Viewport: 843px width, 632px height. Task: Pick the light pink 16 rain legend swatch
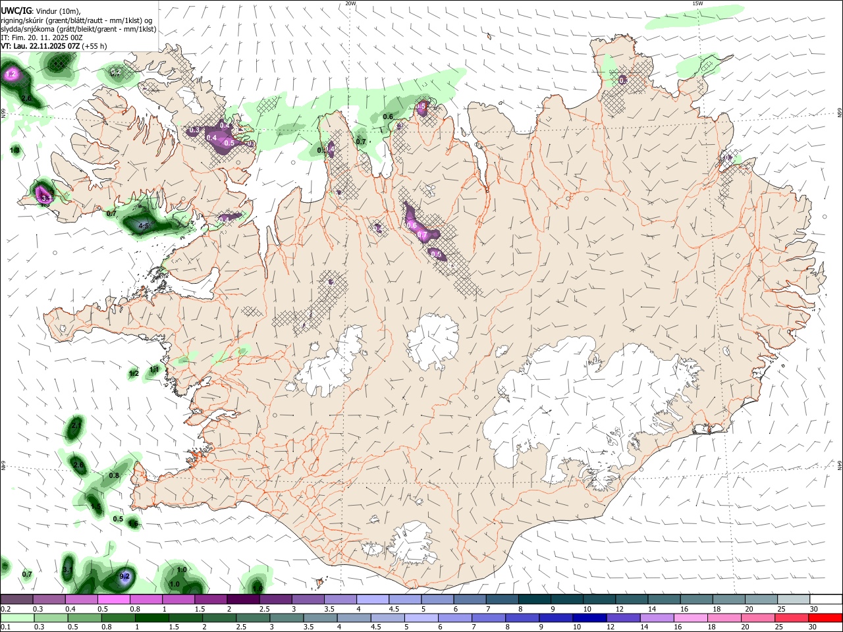click(690, 618)
